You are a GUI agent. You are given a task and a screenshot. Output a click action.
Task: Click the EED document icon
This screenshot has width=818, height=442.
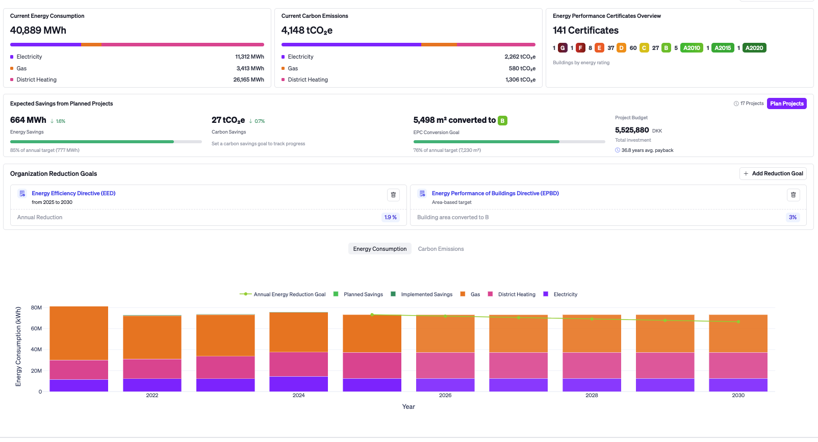(x=22, y=194)
